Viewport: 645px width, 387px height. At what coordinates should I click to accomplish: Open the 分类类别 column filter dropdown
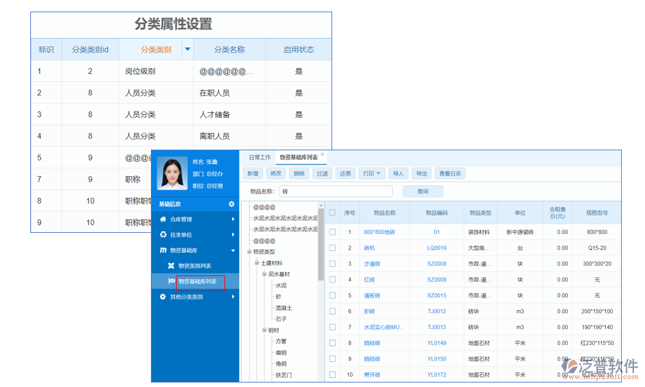pos(186,49)
